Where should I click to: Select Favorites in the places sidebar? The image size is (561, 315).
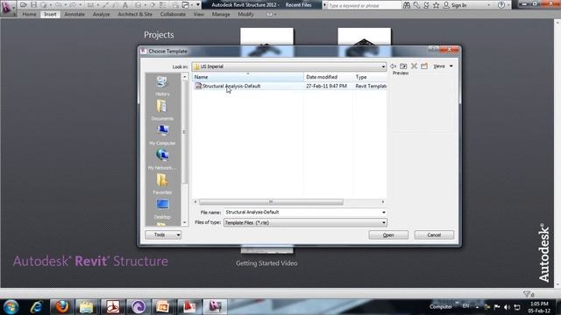coord(162,185)
